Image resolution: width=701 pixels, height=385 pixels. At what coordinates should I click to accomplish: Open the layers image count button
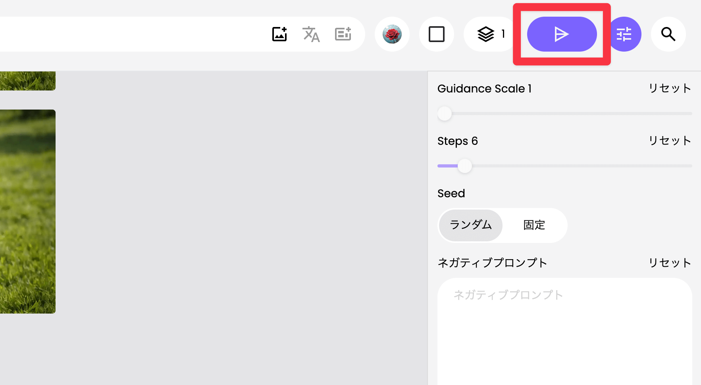[x=490, y=34]
